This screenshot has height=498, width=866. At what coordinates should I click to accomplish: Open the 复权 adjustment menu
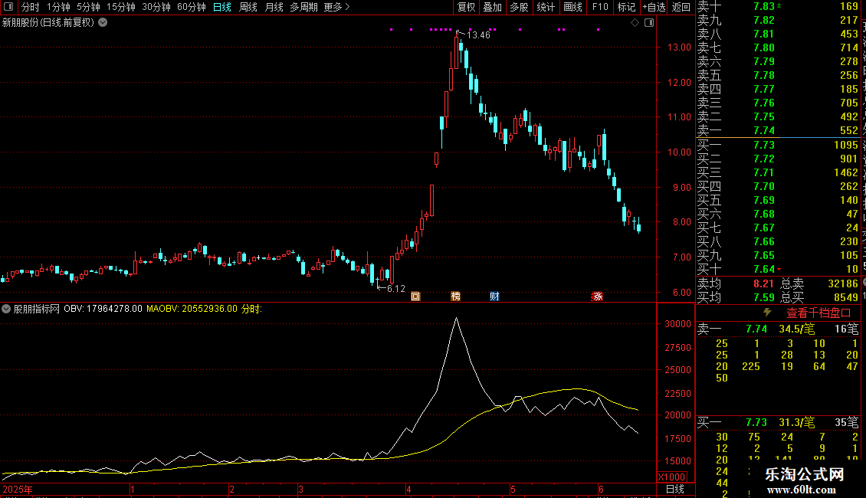pyautogui.click(x=466, y=7)
